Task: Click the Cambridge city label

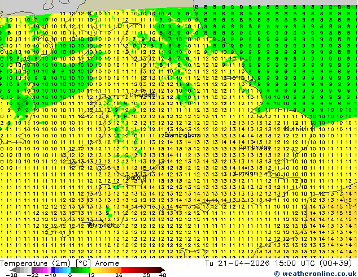Action: pos(255,147)
